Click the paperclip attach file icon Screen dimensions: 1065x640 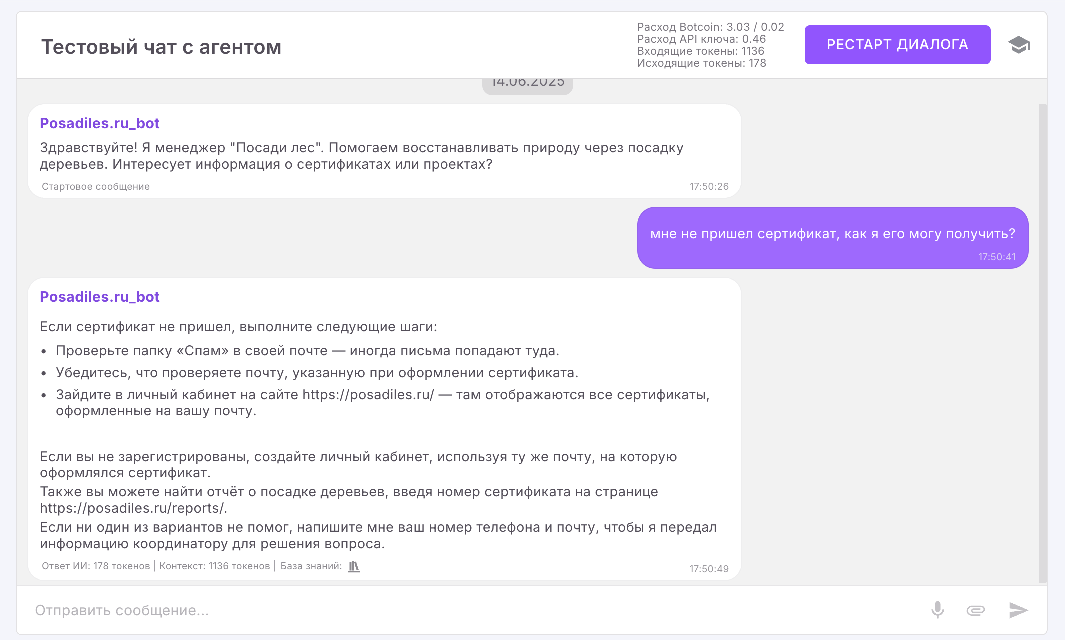[975, 610]
